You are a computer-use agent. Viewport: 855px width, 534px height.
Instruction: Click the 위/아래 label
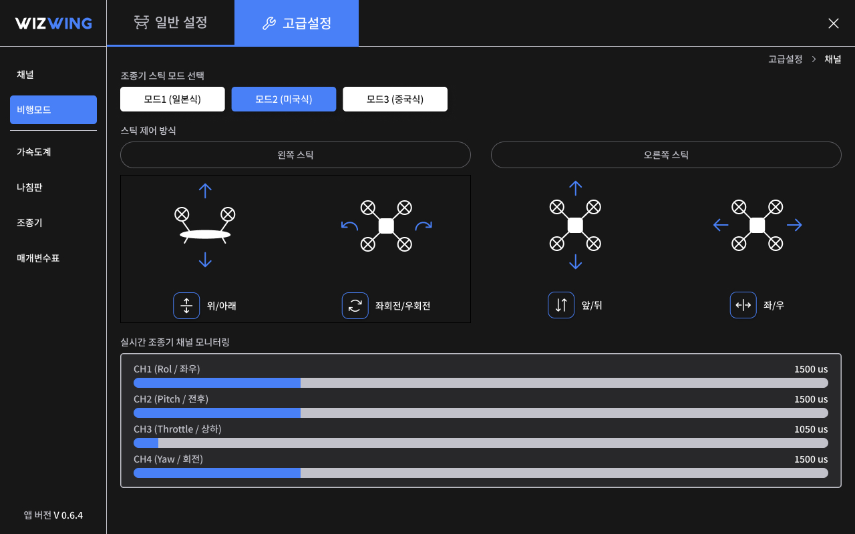tap(222, 306)
